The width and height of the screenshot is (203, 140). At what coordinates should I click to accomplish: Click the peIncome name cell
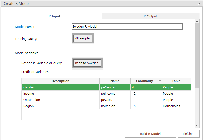point(115,94)
